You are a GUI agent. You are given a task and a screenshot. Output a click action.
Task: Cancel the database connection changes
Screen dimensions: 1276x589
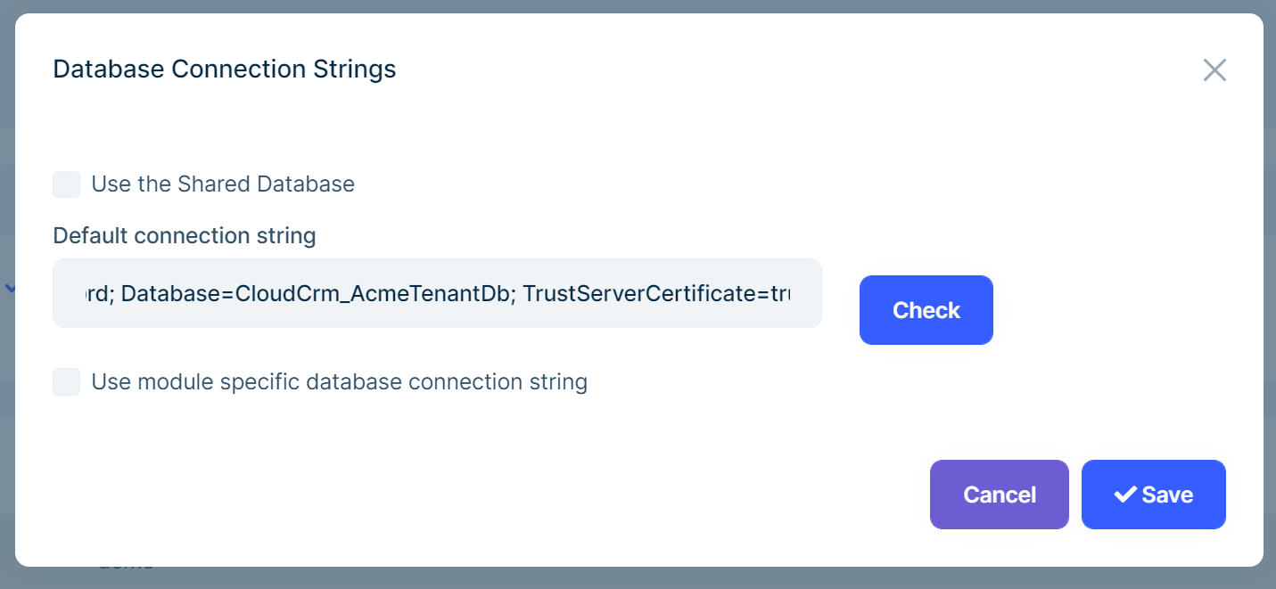click(999, 494)
